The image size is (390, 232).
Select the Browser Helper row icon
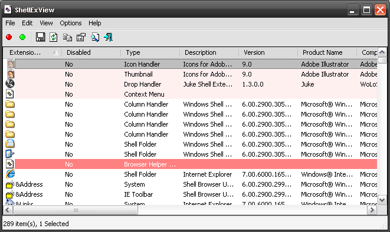pos(9,164)
